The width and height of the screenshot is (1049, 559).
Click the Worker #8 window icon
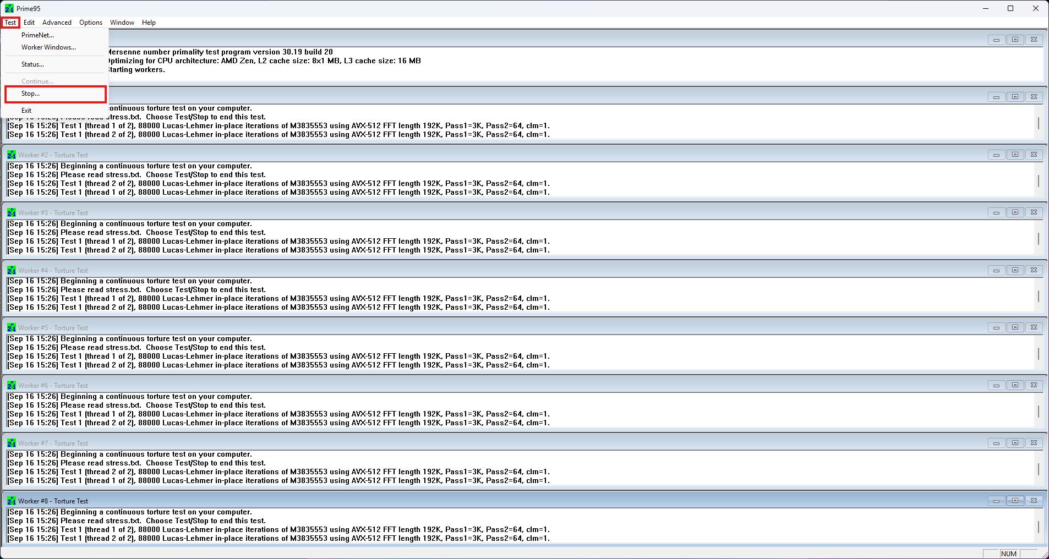click(x=12, y=501)
